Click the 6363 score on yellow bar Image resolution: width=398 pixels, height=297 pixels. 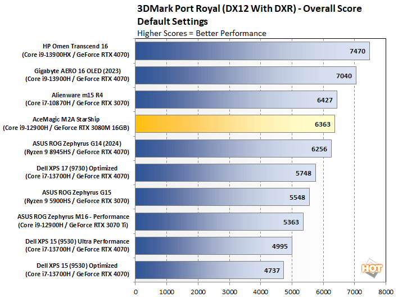(323, 124)
